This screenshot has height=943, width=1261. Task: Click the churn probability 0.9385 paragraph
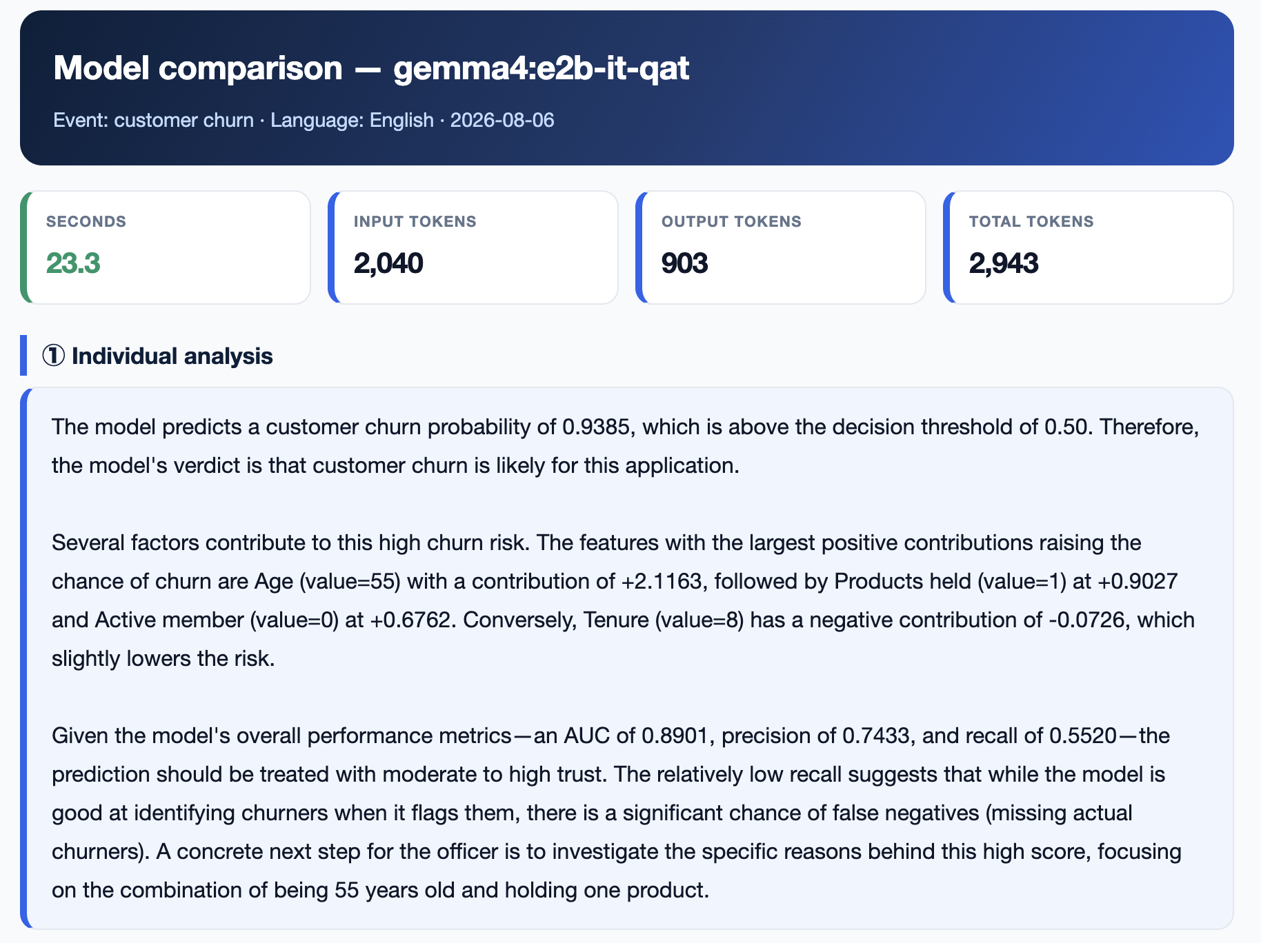tap(626, 446)
